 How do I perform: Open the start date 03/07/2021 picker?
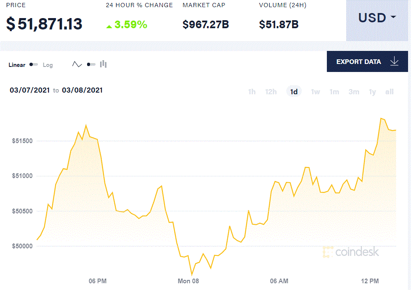29,90
